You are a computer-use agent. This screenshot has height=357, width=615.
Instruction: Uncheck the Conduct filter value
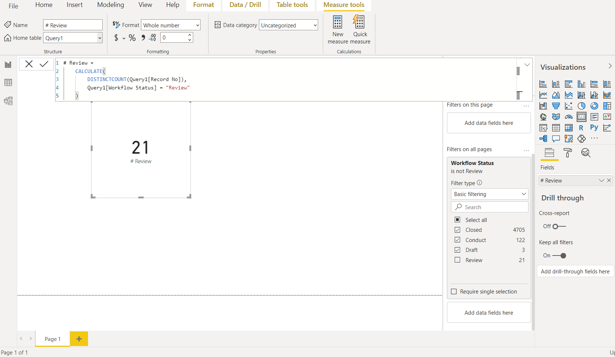(x=457, y=240)
